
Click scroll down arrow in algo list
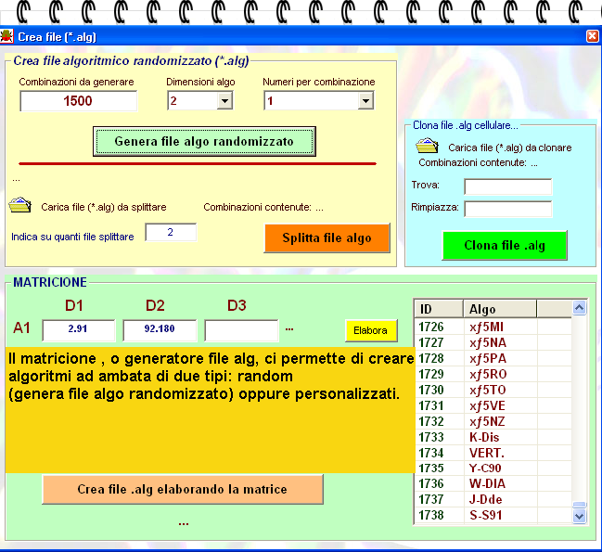pos(579,517)
